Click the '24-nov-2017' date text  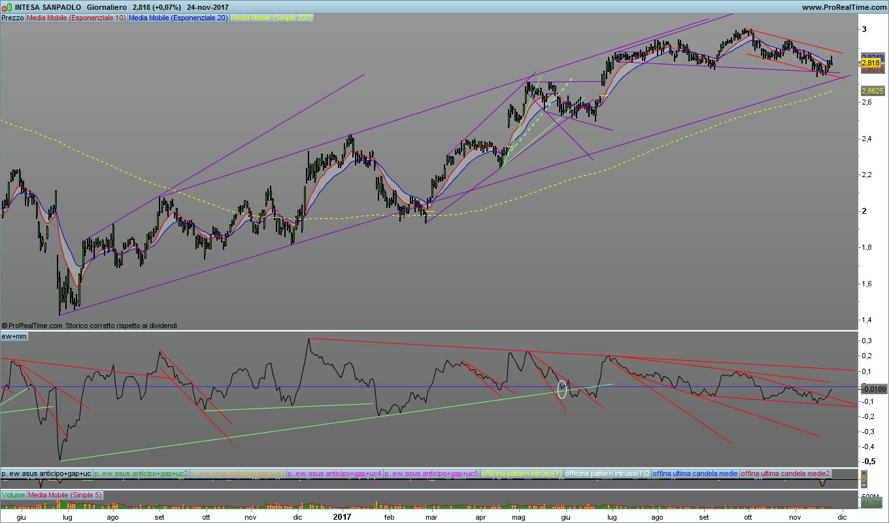208,7
